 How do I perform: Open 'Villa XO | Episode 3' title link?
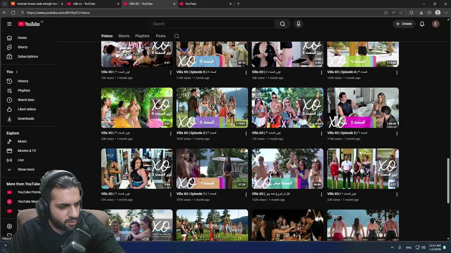(x=196, y=133)
